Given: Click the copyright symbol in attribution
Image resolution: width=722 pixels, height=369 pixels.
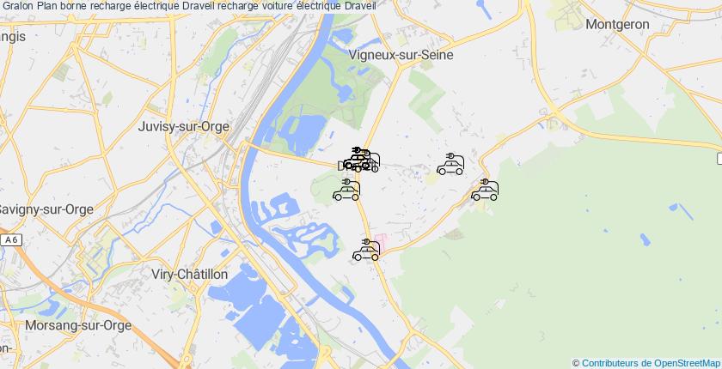Looking at the screenshot, I should tap(576, 364).
